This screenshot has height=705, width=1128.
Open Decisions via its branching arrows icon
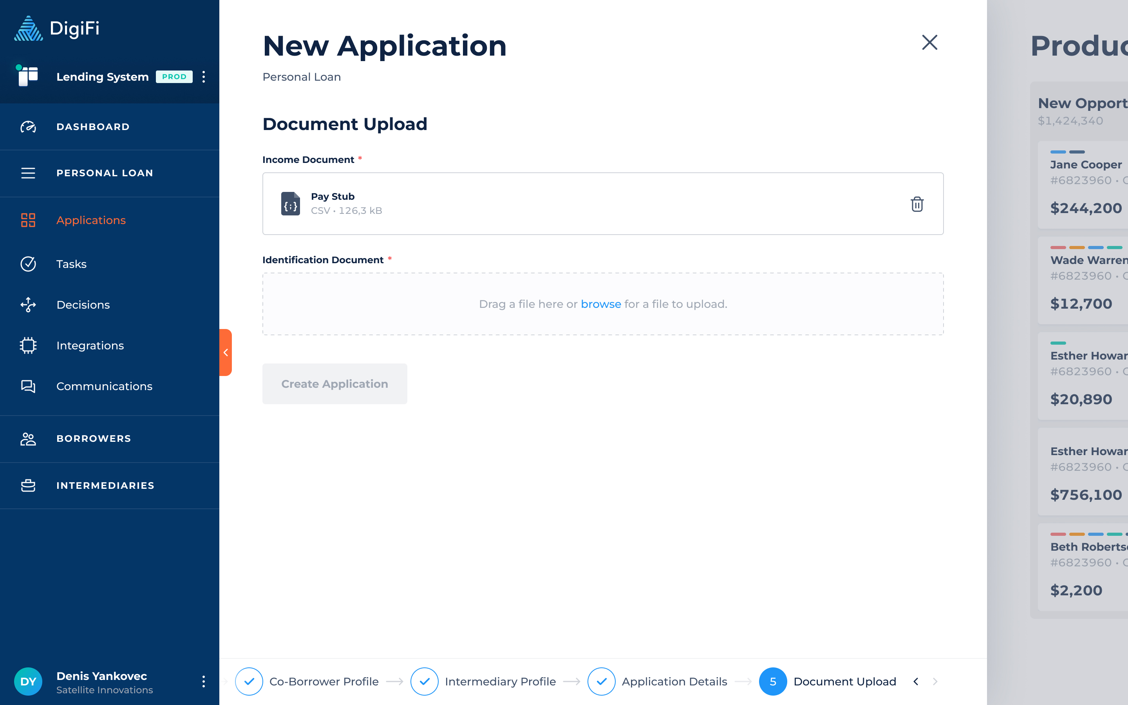[28, 305]
